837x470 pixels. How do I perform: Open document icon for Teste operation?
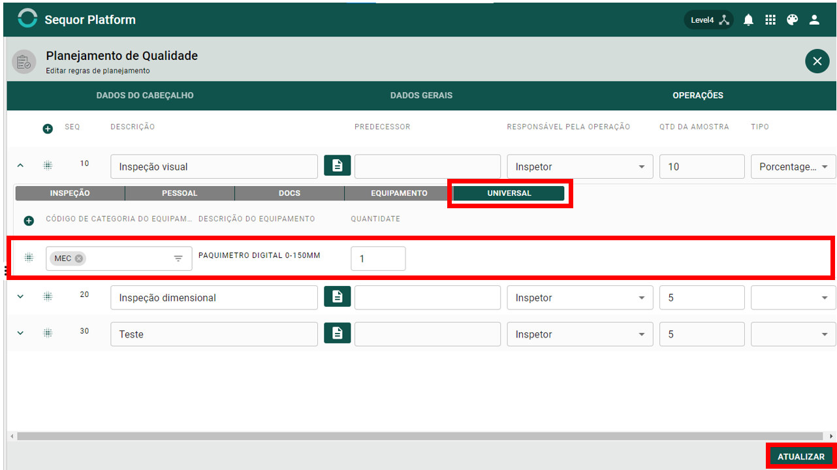point(338,334)
